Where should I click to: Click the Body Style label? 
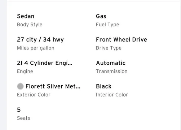tap(30, 25)
